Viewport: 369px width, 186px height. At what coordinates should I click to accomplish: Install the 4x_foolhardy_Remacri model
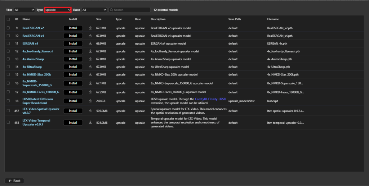point(73,51)
